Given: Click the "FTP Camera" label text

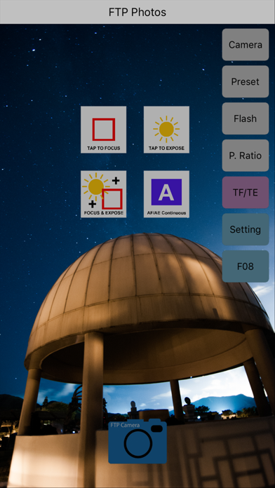Looking at the screenshot, I should point(126,425).
